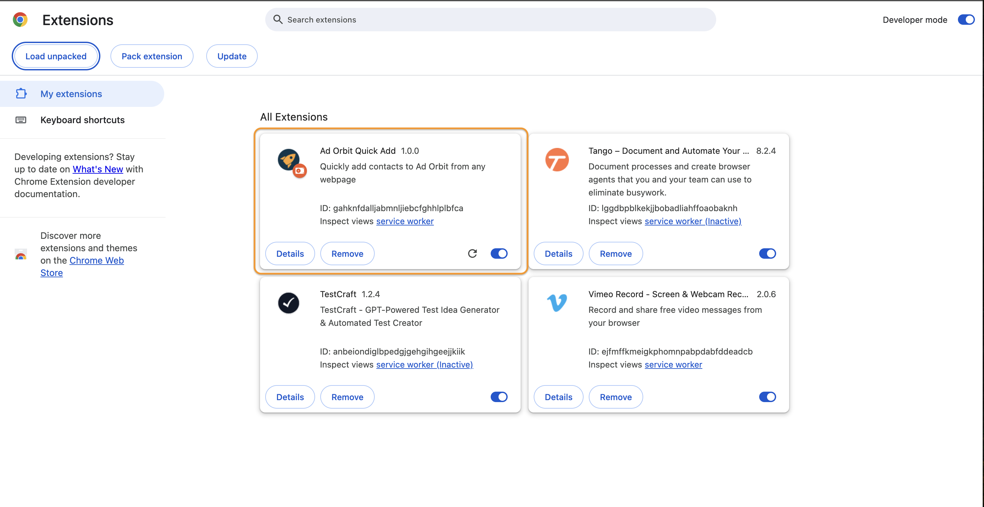Click the search magnifier icon
Screen dimensions: 984x507
278,19
